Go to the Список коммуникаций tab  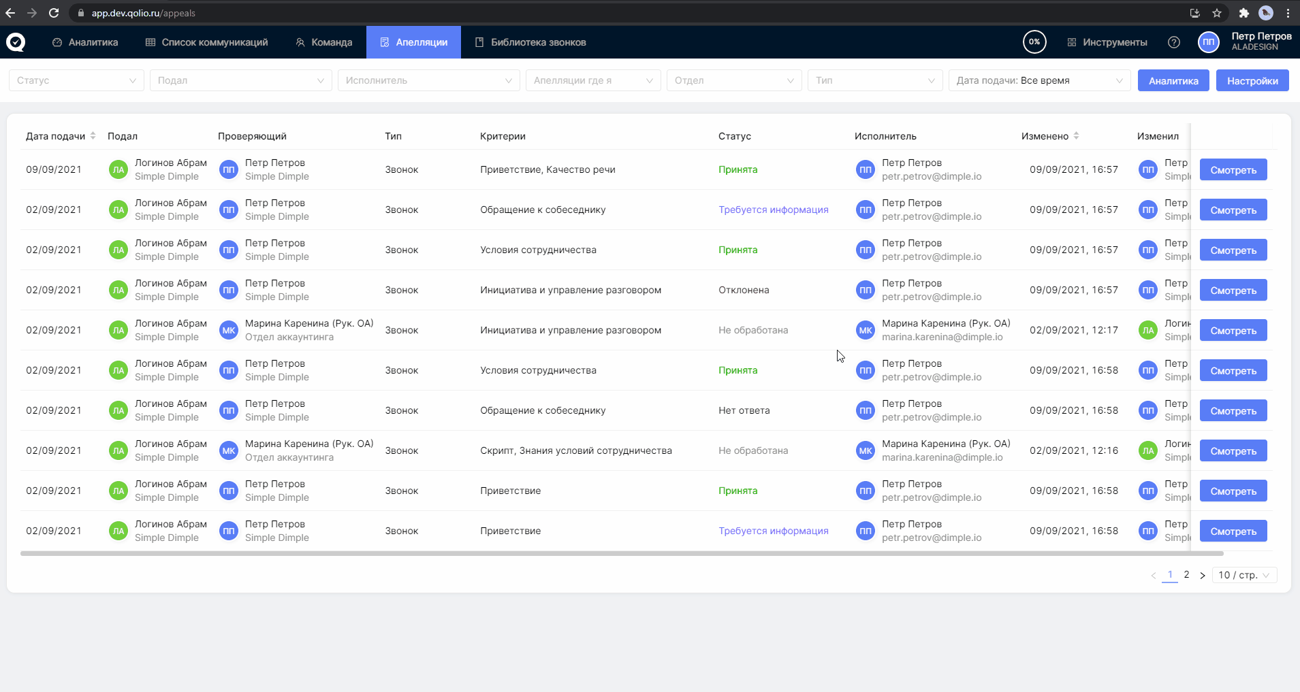(206, 42)
